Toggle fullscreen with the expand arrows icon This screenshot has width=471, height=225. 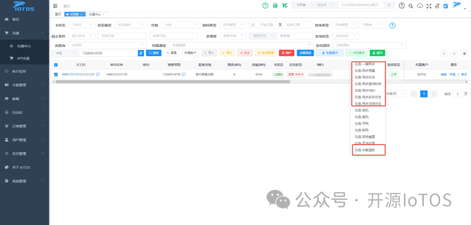[429, 6]
